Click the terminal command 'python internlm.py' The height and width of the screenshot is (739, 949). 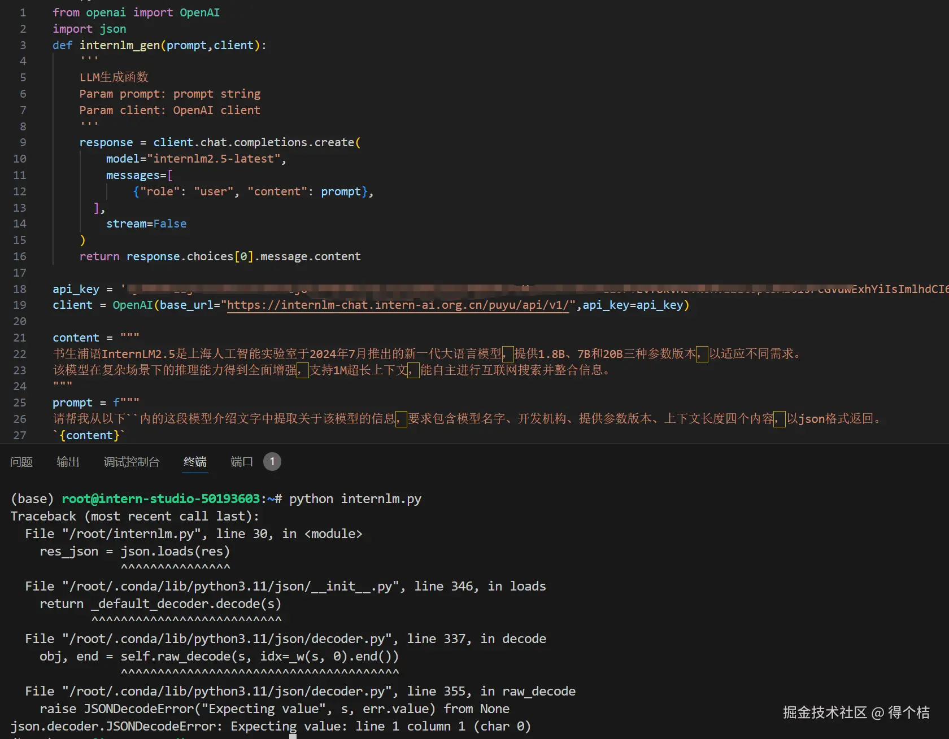(x=355, y=499)
